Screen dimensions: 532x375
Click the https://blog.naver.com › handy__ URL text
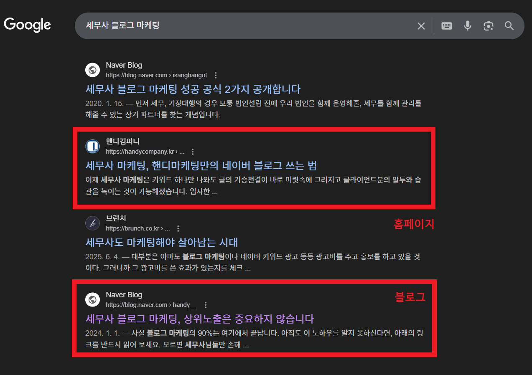[151, 305]
